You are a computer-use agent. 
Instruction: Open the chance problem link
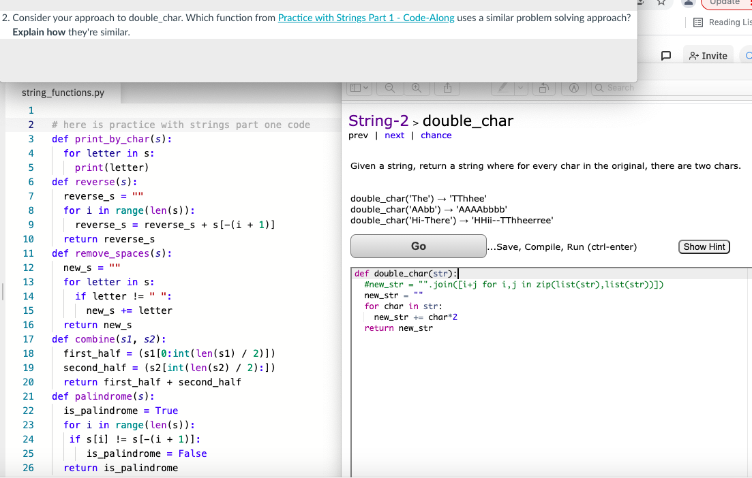436,135
